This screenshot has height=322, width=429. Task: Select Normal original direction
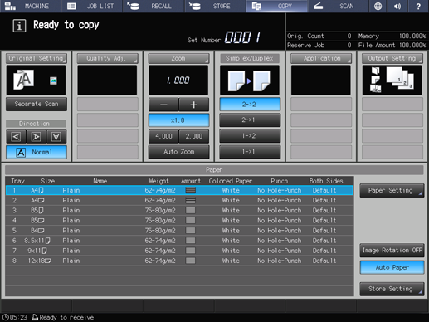37,152
